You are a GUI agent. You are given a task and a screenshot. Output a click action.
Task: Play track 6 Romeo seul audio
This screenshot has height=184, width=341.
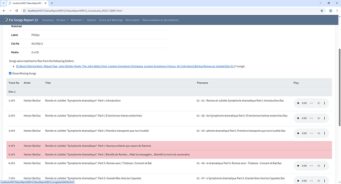298,166
